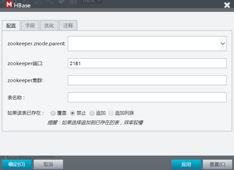Click the red M HBase logo icon
Viewport: 234px width, 170px height.
click(x=9, y=4)
